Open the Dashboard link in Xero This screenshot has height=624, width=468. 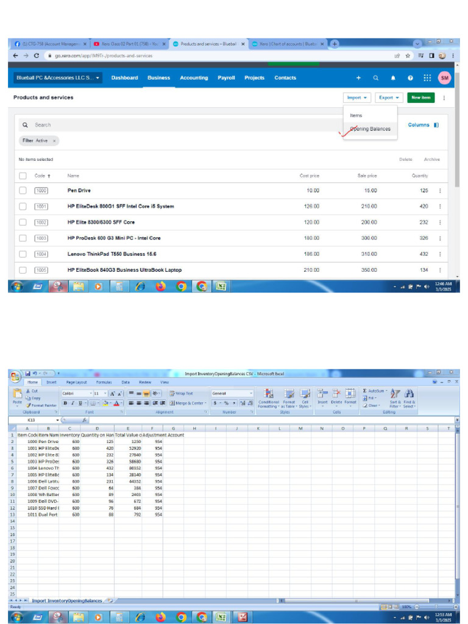124,78
